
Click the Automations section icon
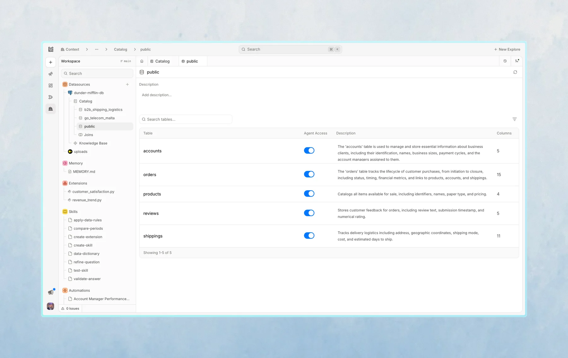[x=65, y=291]
